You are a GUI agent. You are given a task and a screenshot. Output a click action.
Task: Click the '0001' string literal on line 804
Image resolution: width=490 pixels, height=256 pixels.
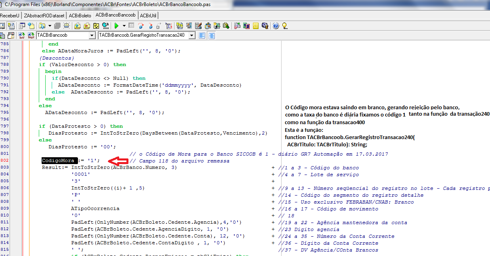[x=81, y=174]
